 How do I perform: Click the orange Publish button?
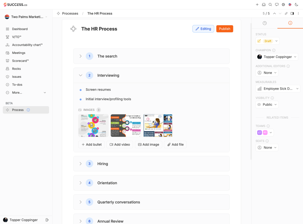point(225,29)
